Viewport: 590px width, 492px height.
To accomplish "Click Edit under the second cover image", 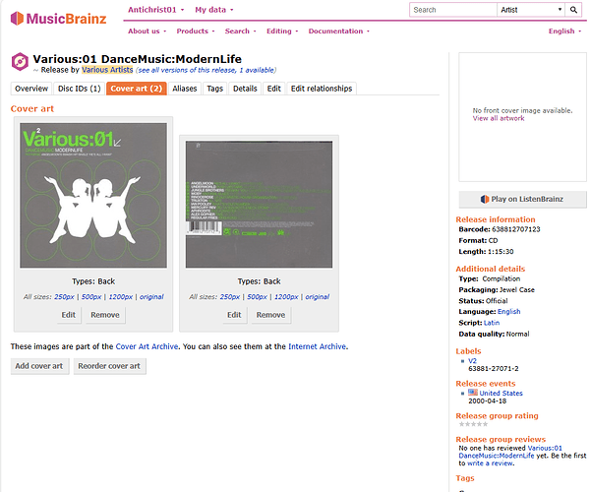I will click(234, 315).
